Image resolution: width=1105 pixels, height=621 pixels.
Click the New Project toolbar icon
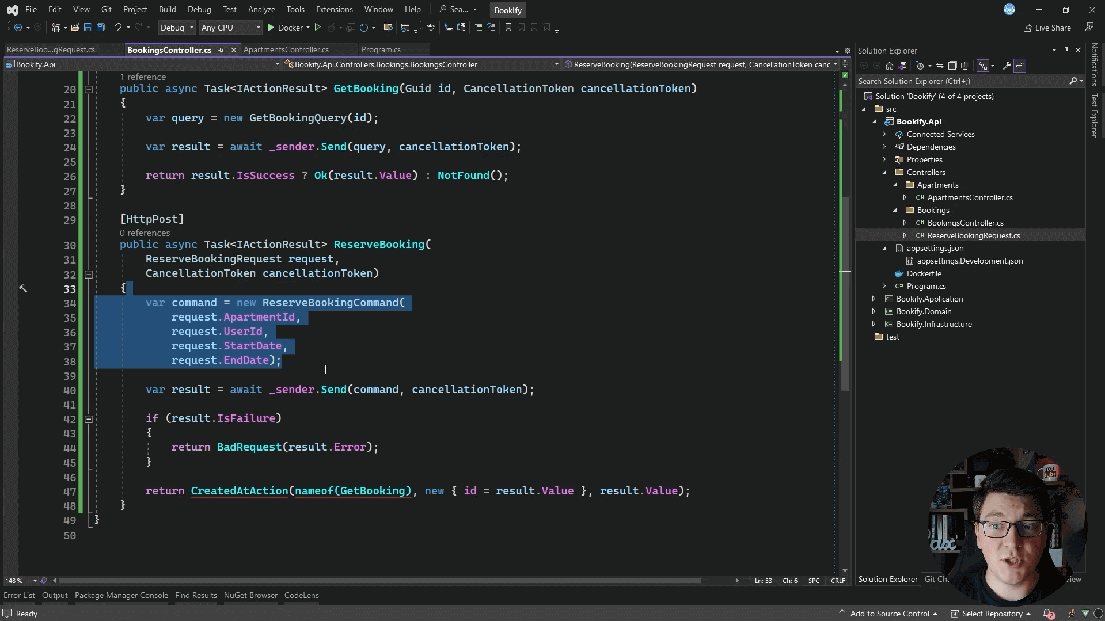(x=56, y=28)
